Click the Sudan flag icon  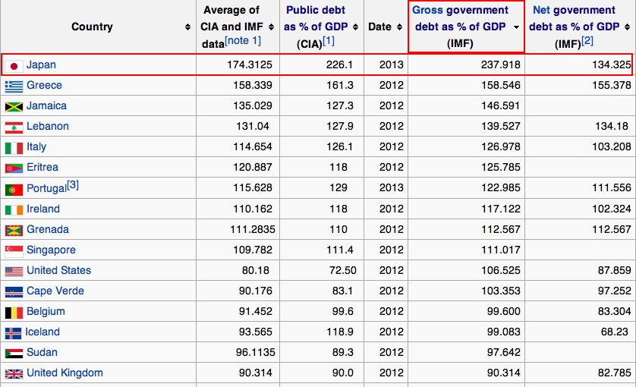tap(14, 353)
